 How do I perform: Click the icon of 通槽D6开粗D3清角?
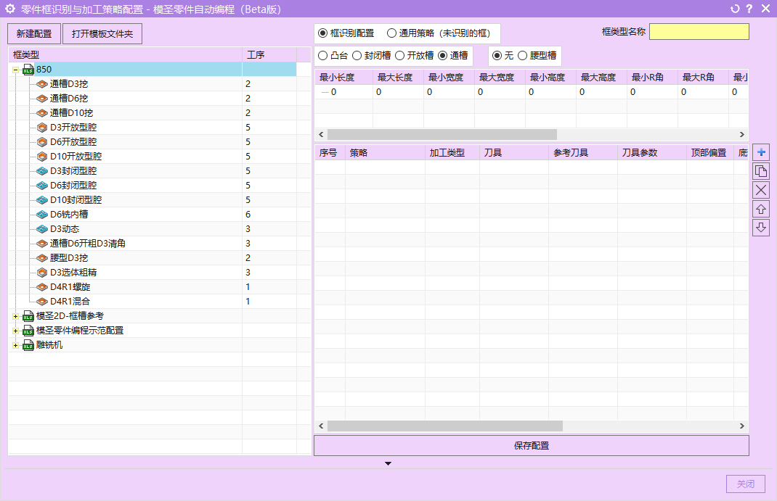click(42, 244)
